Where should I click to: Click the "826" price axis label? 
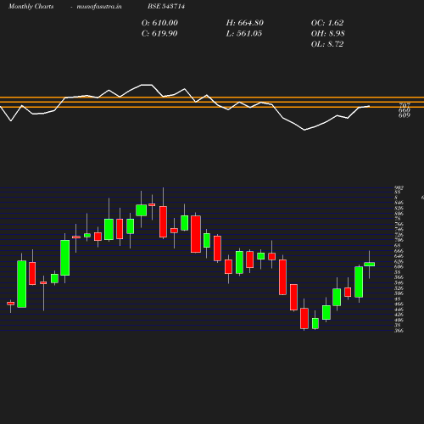pyautogui.click(x=399, y=209)
